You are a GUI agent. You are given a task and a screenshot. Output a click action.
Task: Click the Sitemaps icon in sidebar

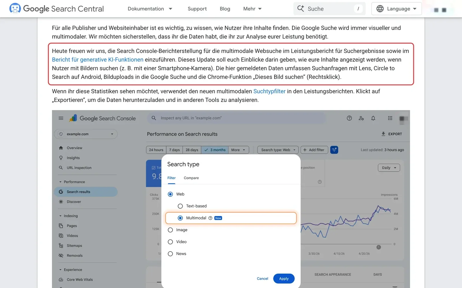pyautogui.click(x=61, y=246)
